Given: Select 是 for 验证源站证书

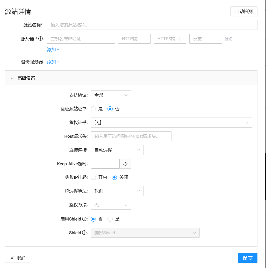Looking at the screenshot, I should (93, 109).
